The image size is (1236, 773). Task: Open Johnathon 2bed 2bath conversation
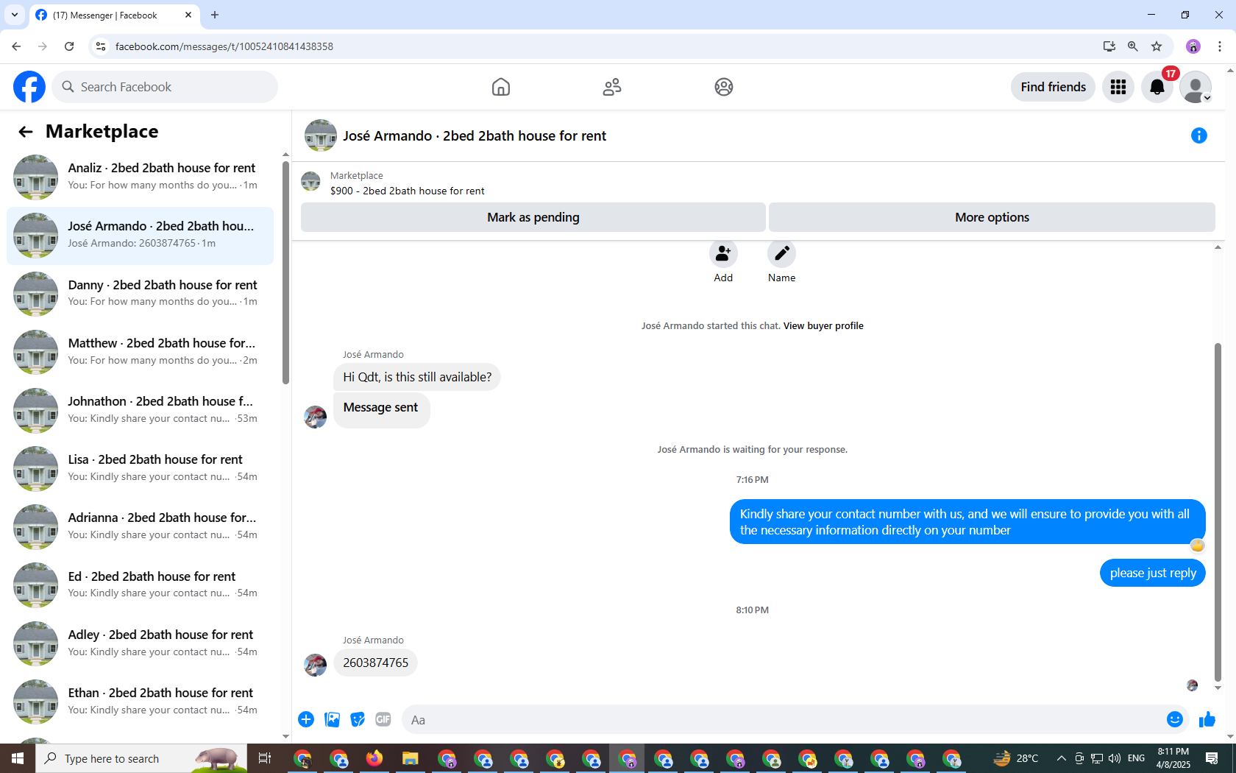click(140, 410)
